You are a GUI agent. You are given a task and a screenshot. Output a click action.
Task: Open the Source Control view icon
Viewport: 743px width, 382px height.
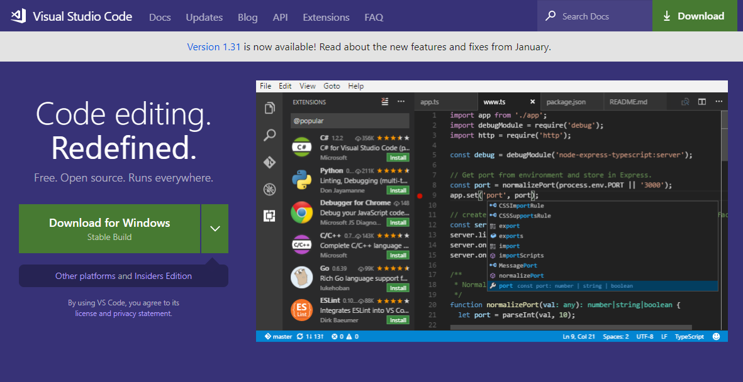pyautogui.click(x=270, y=162)
